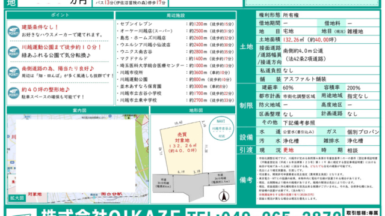Click the yellow 売買対象地 plot shape
Viewport: 385px width, 216px height.
point(182,148)
